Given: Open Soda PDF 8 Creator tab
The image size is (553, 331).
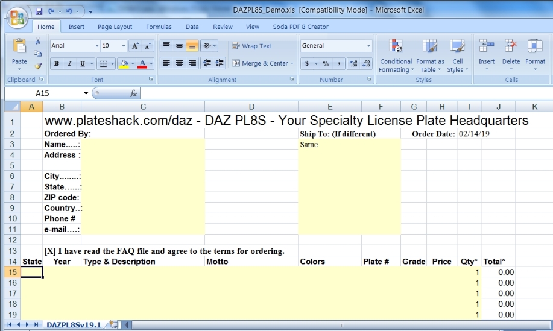Looking at the screenshot, I should (x=300, y=27).
